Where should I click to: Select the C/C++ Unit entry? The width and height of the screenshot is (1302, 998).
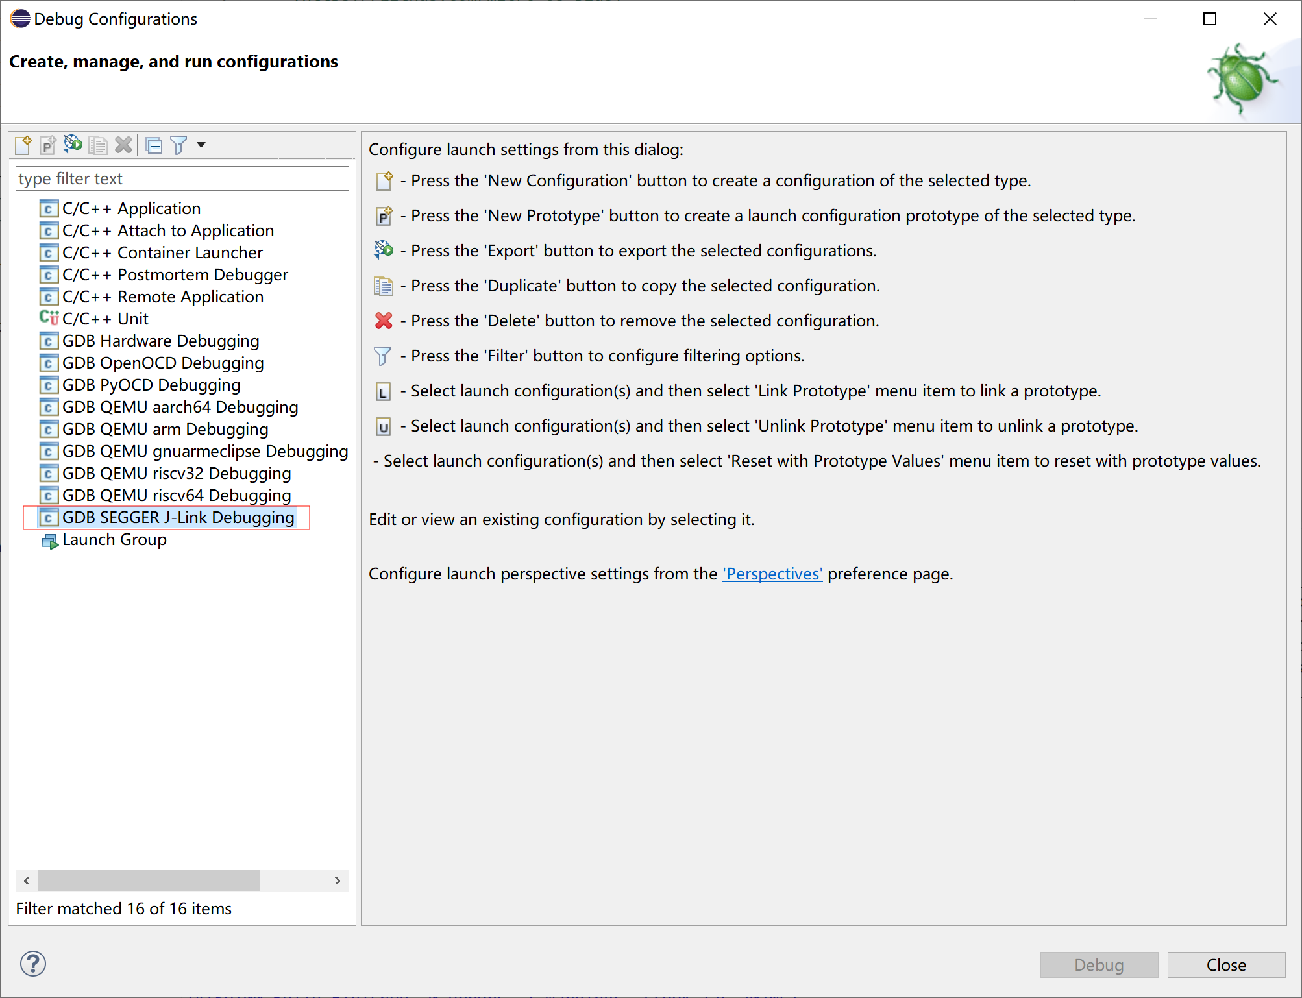105,319
